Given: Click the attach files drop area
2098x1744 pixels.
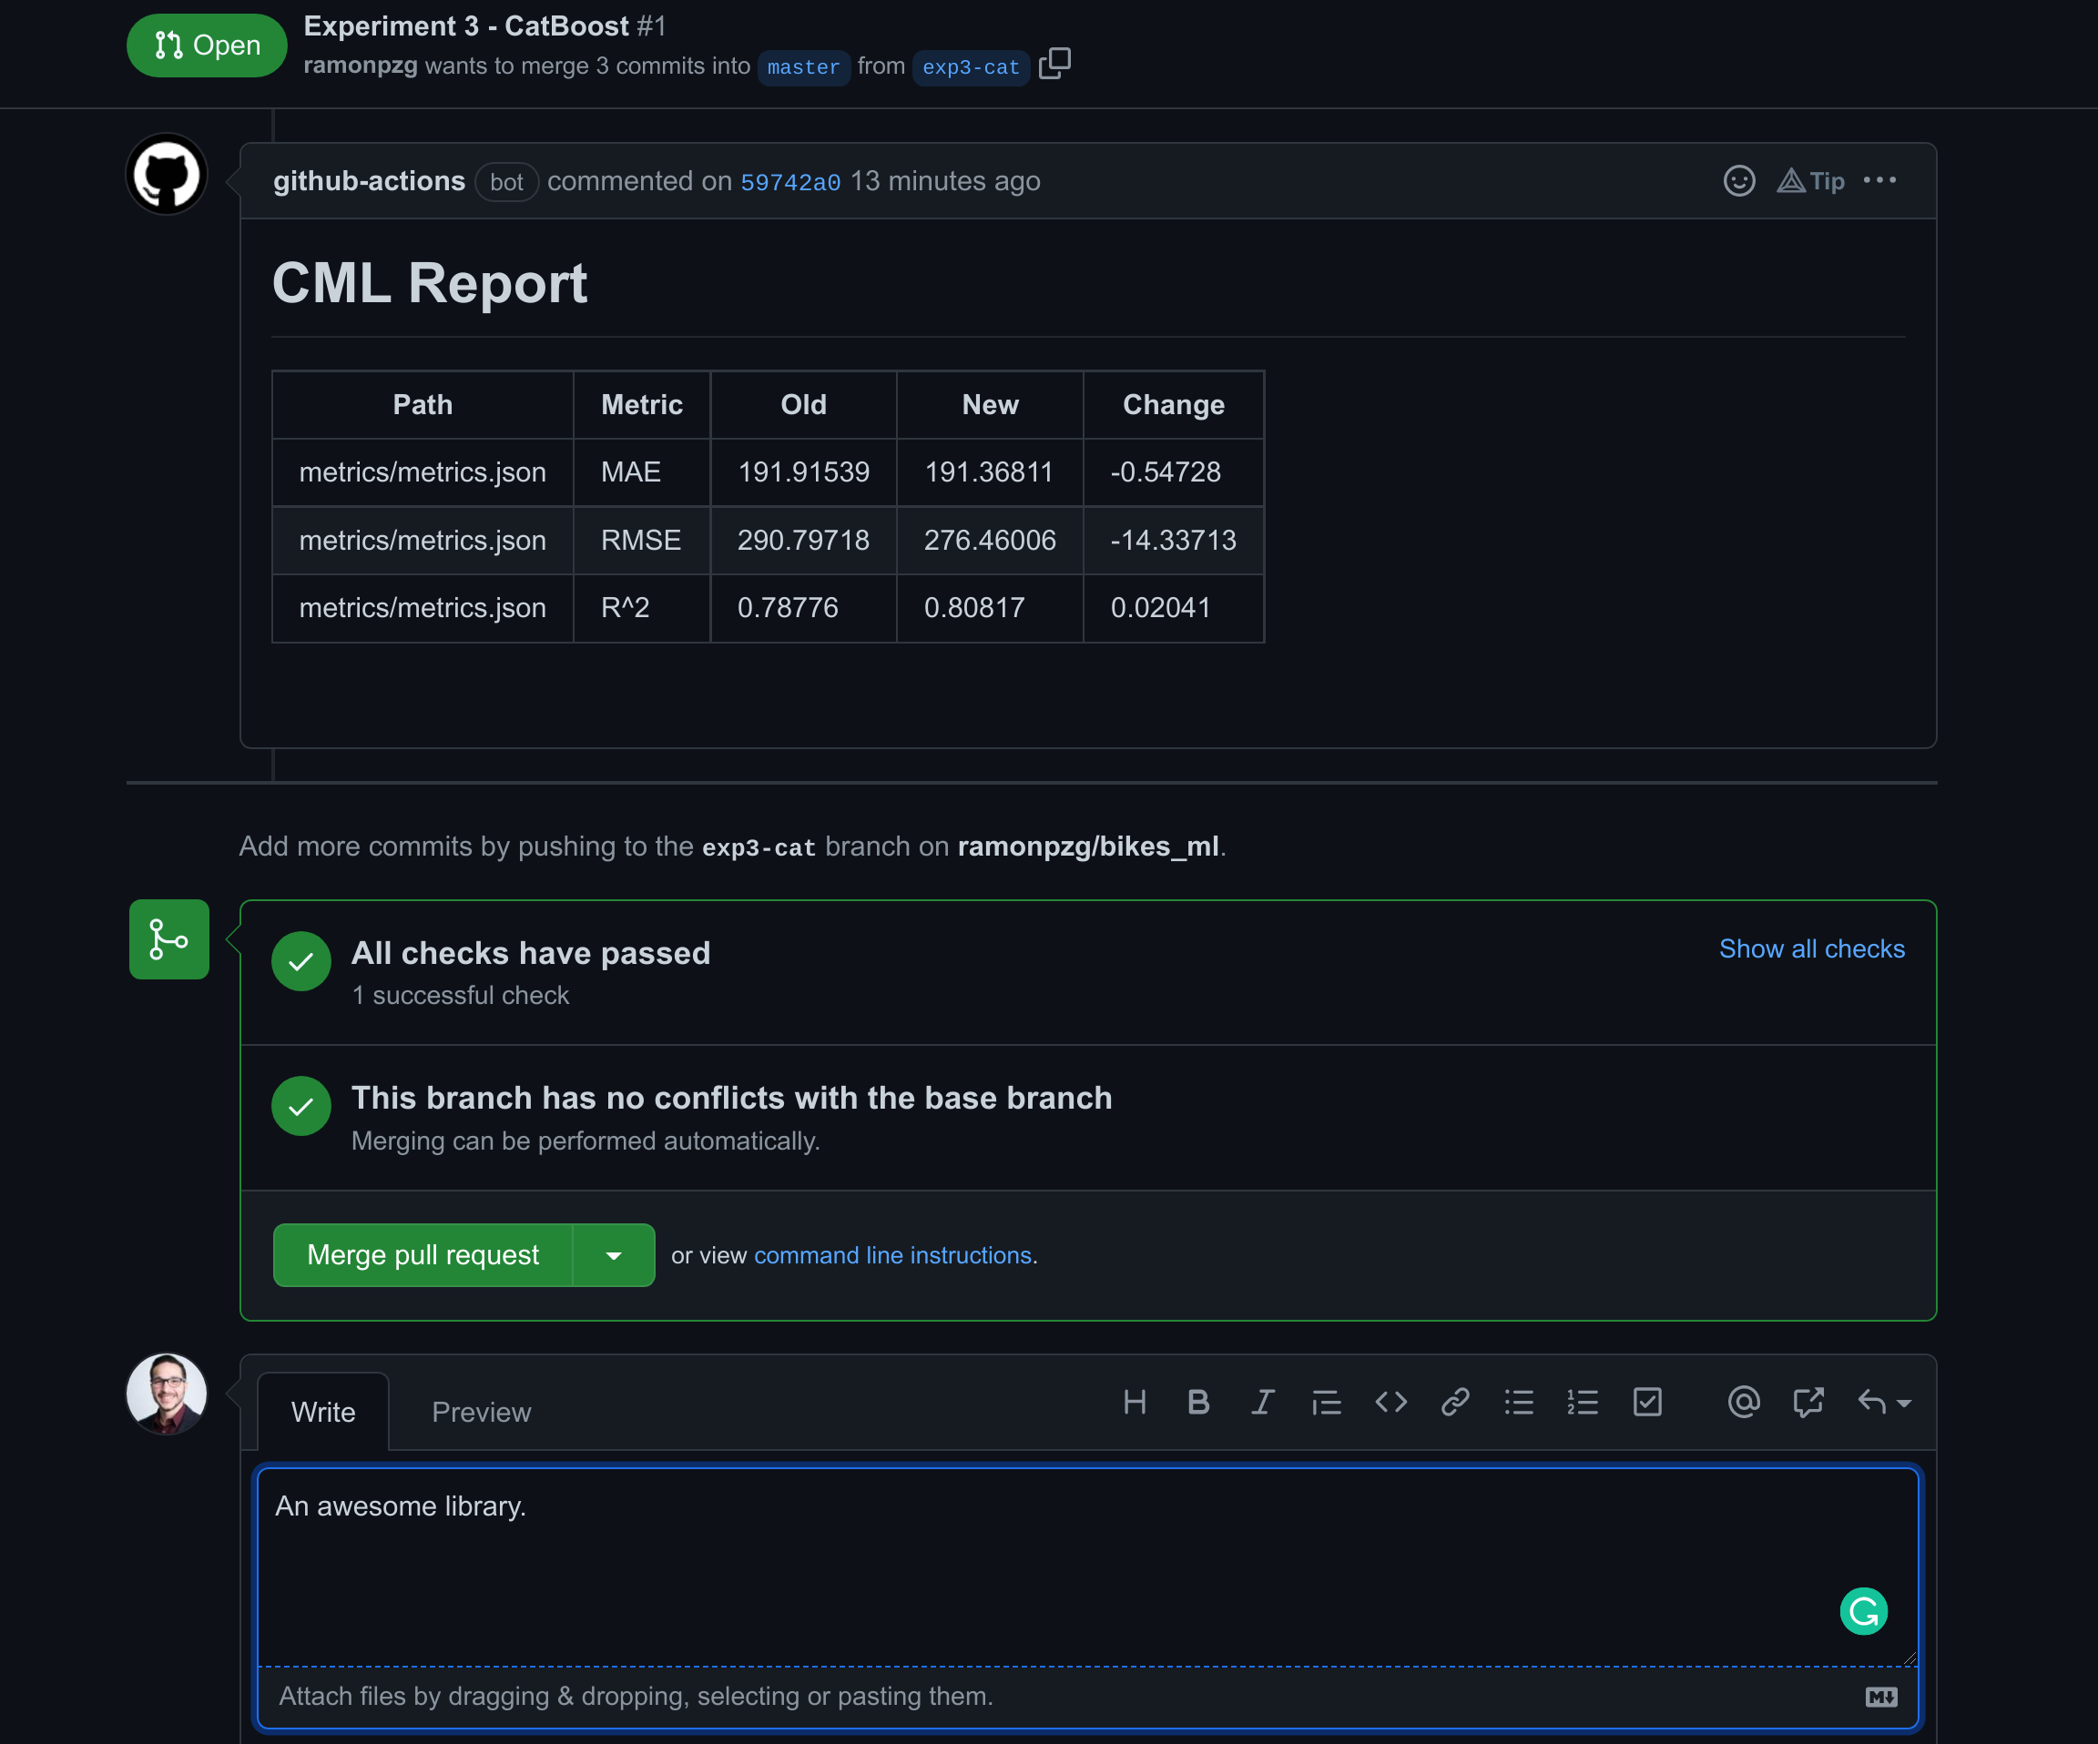Looking at the screenshot, I should click(1087, 1696).
